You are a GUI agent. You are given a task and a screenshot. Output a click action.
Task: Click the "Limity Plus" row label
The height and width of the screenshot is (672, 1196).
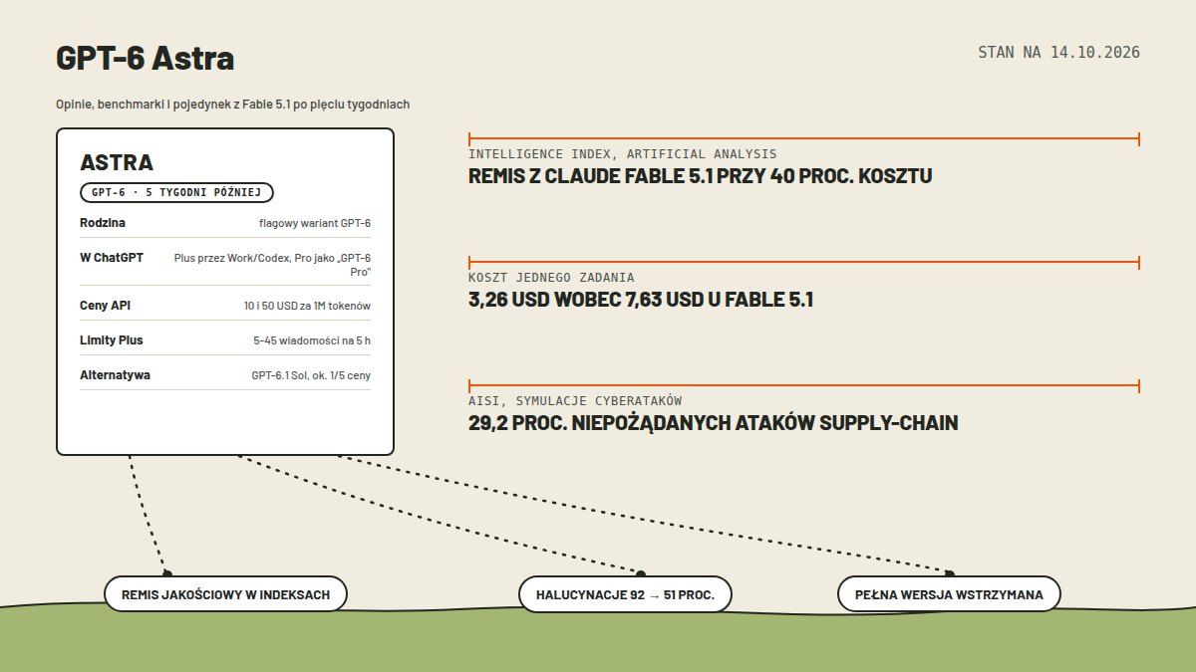[112, 340]
